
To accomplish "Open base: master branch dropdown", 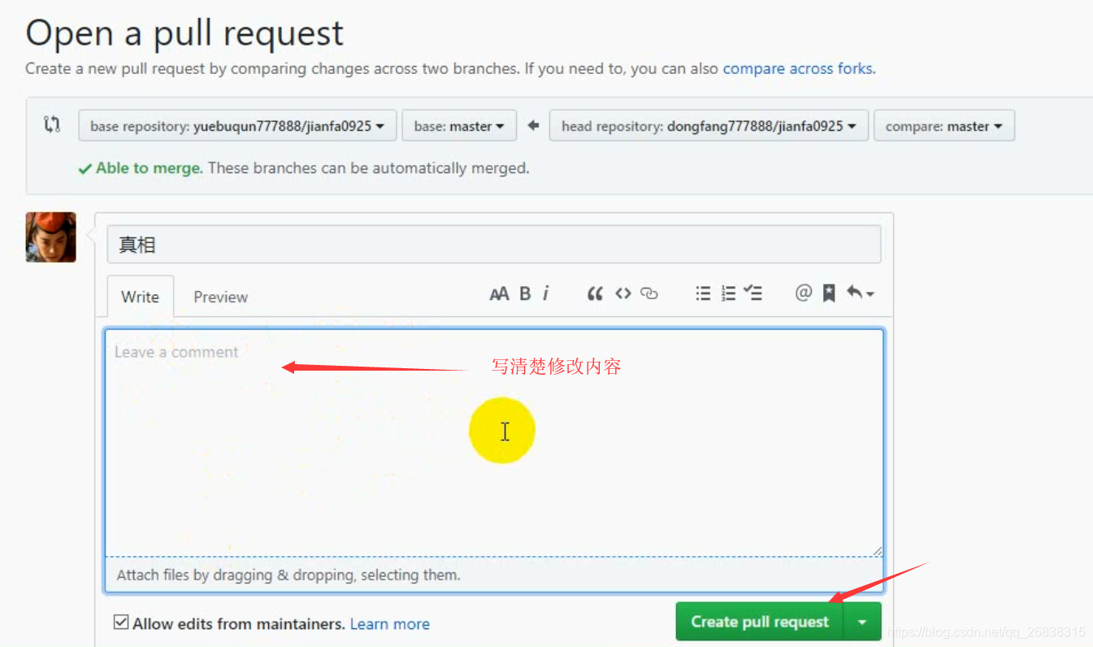I will coord(459,126).
